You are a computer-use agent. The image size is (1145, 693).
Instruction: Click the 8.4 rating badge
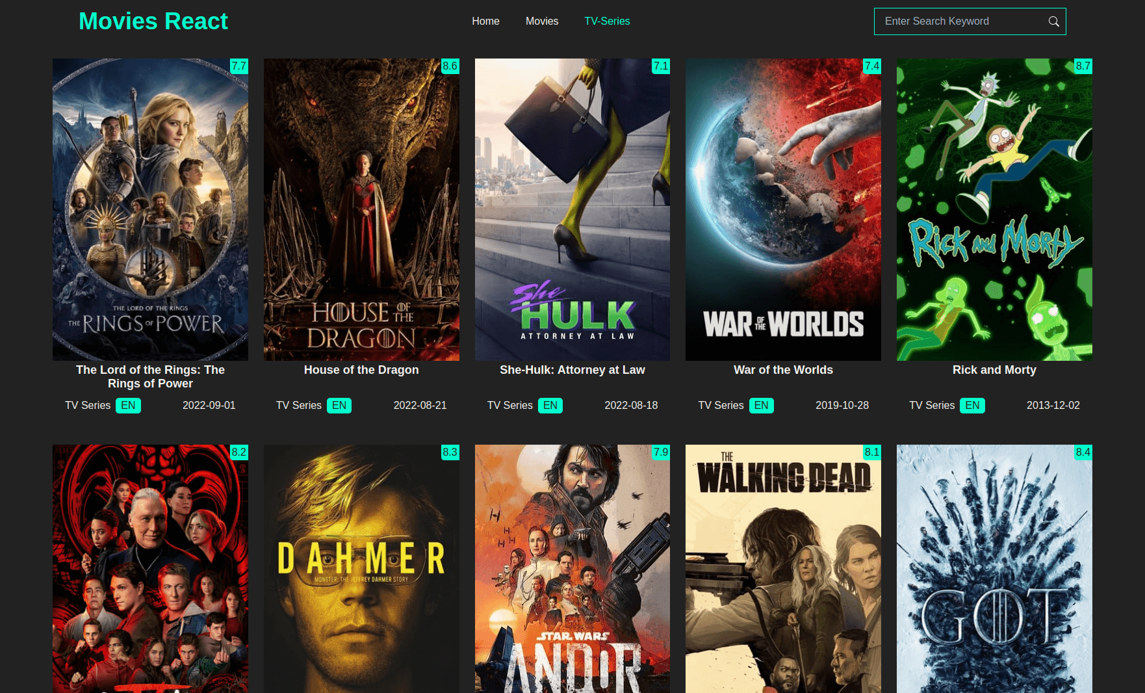1083,452
